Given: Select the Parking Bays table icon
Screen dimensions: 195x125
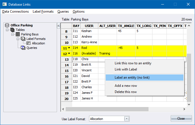Looking at the screenshot, I should 18,34.
